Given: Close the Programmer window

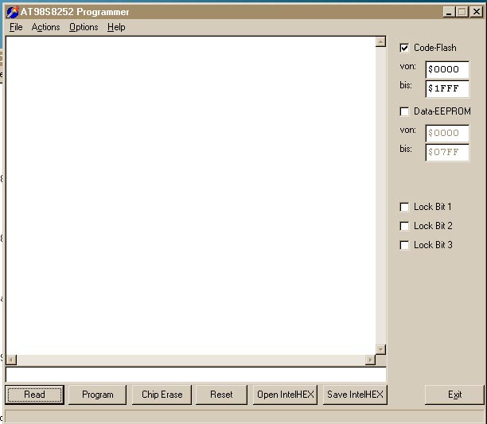Looking at the screenshot, I should point(477,12).
